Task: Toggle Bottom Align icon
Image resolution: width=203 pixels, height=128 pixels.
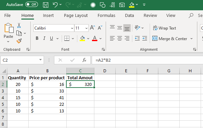Action: tap(127, 28)
